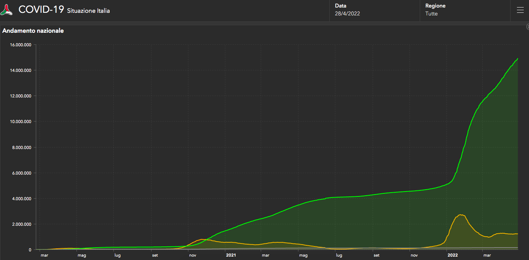
Task: Select the 2021 label on the time axis
Action: (231, 255)
